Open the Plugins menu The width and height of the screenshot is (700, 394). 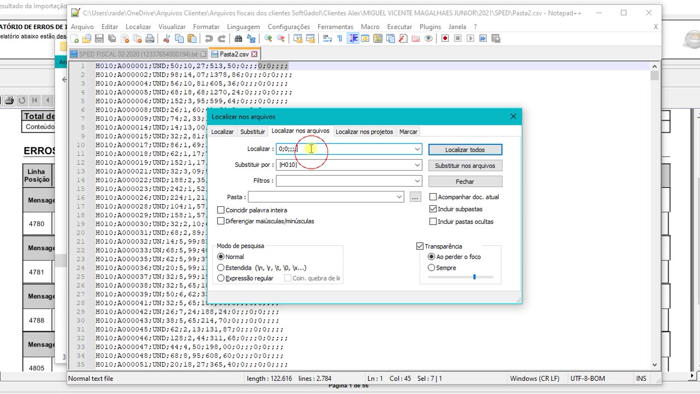(430, 26)
